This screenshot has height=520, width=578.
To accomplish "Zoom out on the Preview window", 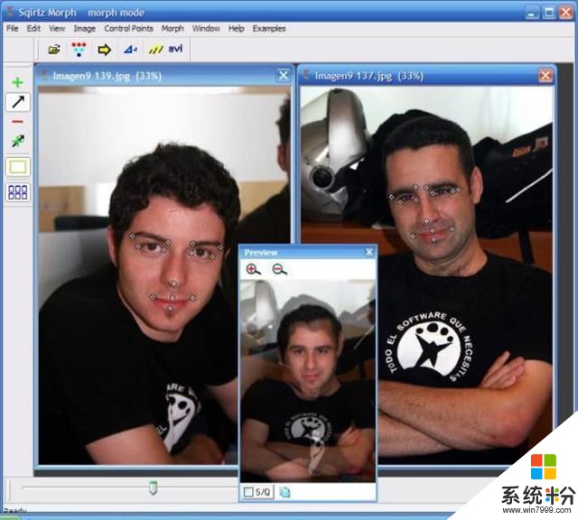I will (279, 269).
